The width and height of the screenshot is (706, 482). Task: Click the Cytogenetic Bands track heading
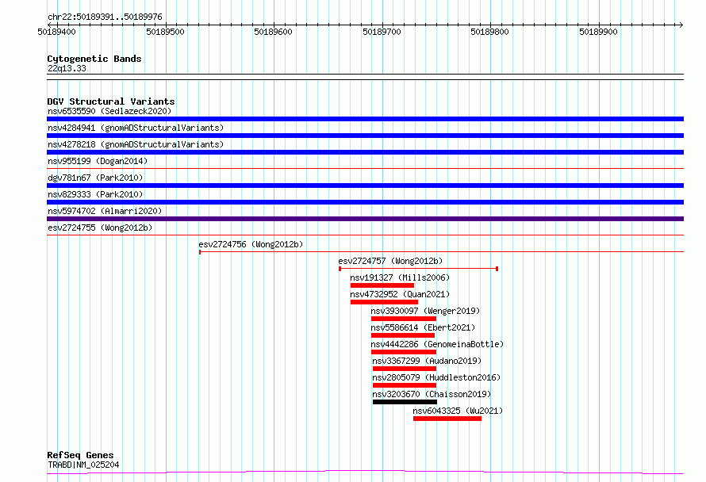click(x=94, y=59)
